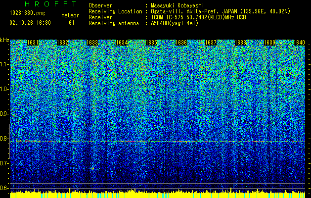The width and height of the screenshot is (311, 198).
Task: Click the Receiving antenna field label
Action: click(x=114, y=23)
